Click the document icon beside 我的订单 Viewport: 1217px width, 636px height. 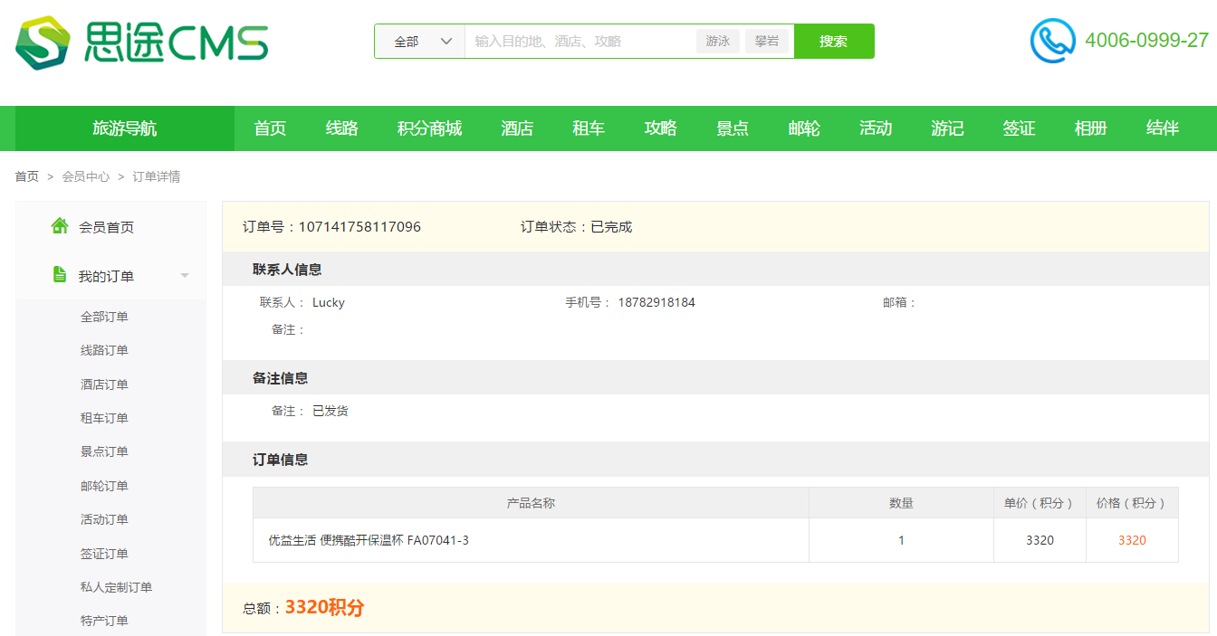[x=60, y=275]
